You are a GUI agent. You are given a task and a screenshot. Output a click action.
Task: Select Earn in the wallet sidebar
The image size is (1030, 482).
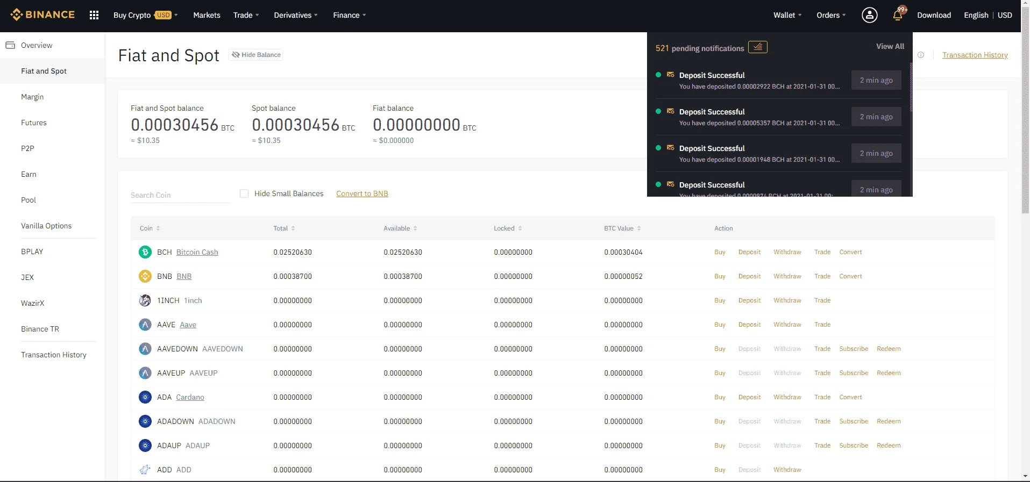[x=52, y=174]
